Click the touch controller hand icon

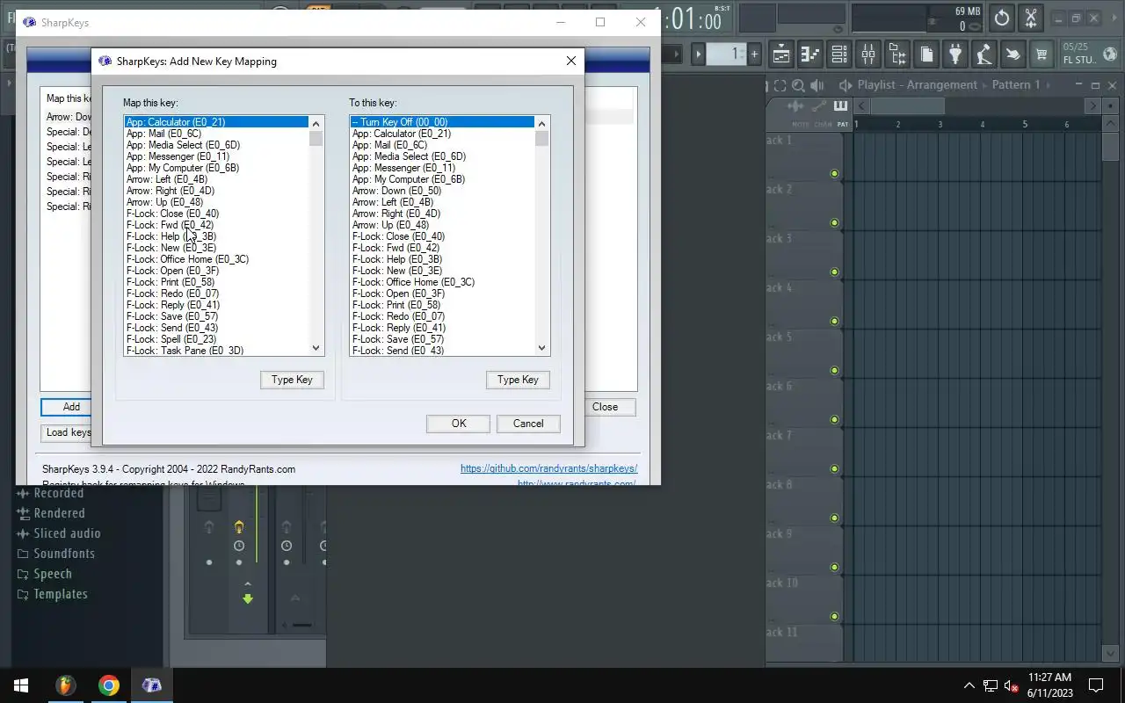coord(1013,54)
